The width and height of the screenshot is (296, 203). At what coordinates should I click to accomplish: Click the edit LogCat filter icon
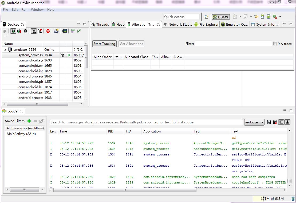tap(41, 121)
